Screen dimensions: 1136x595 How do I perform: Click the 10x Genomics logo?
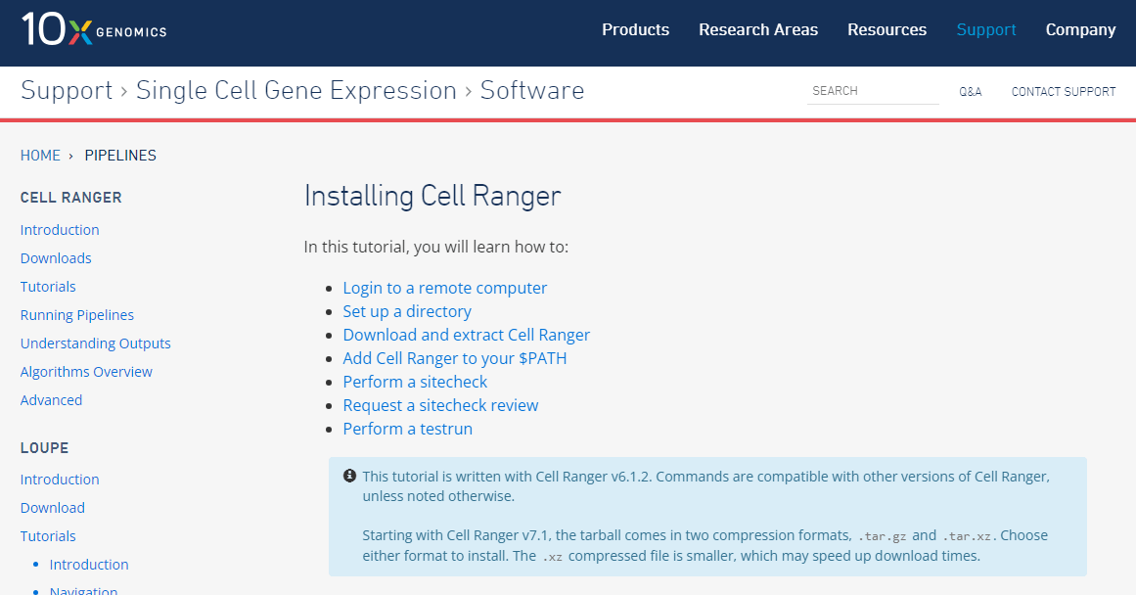tap(94, 30)
